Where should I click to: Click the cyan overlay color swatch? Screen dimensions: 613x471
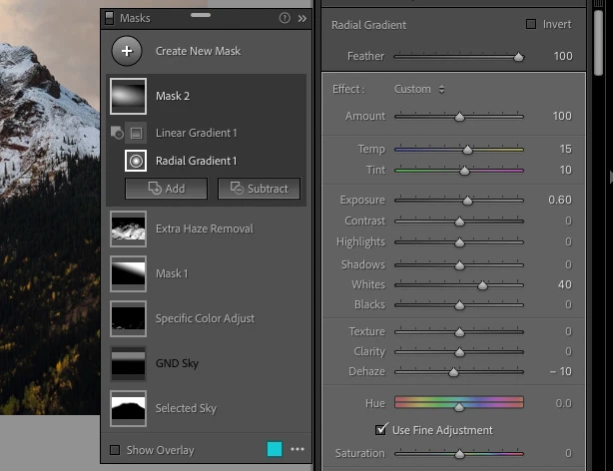click(x=275, y=449)
